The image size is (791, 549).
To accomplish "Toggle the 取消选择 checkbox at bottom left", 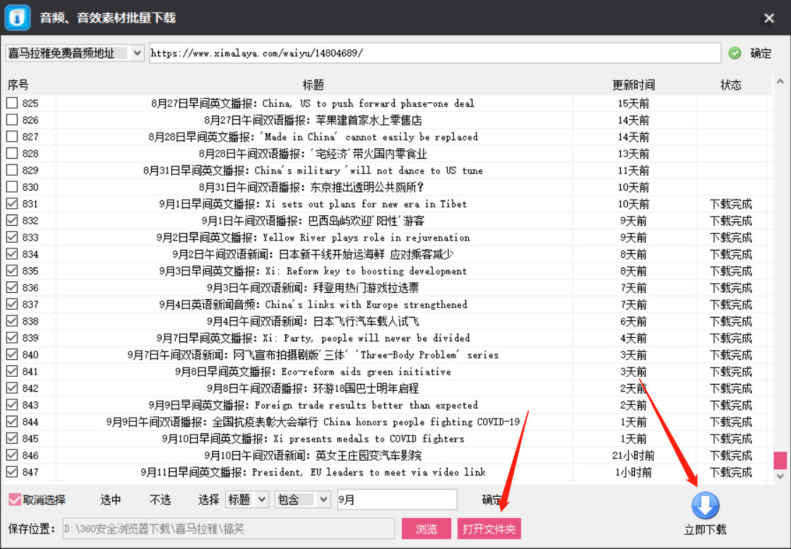I will click(15, 500).
